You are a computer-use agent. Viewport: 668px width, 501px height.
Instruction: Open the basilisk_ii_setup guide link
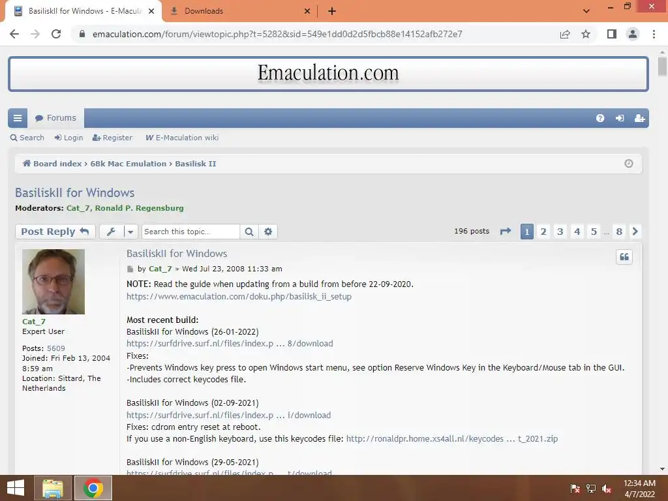[239, 297]
